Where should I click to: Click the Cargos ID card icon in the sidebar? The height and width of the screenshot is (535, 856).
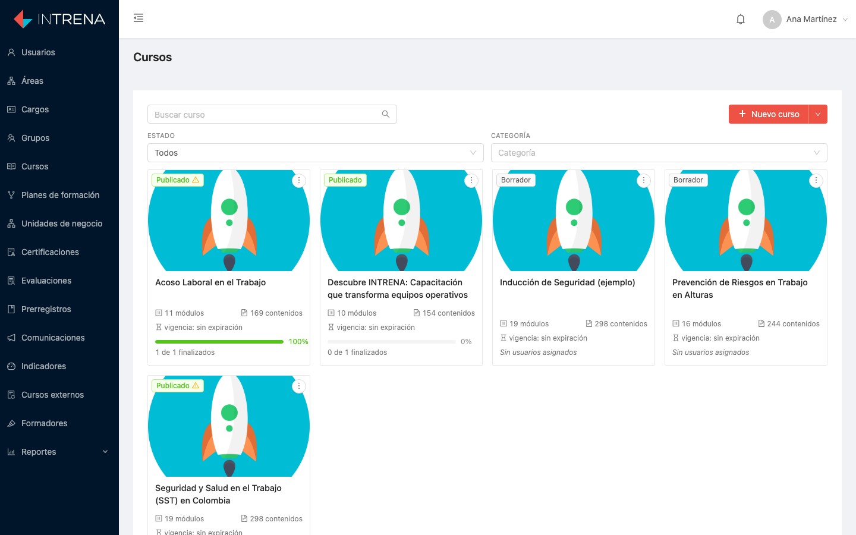coord(11,109)
